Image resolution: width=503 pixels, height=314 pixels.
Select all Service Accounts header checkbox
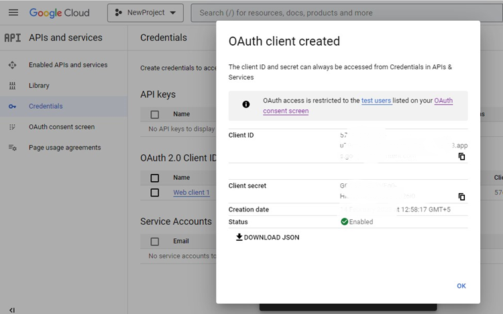tap(155, 242)
